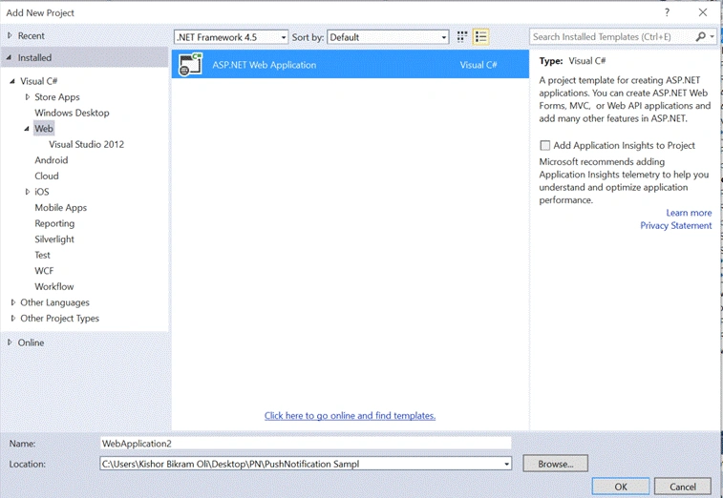The width and height of the screenshot is (723, 498).
Task: Select the WCF category
Action: (44, 271)
